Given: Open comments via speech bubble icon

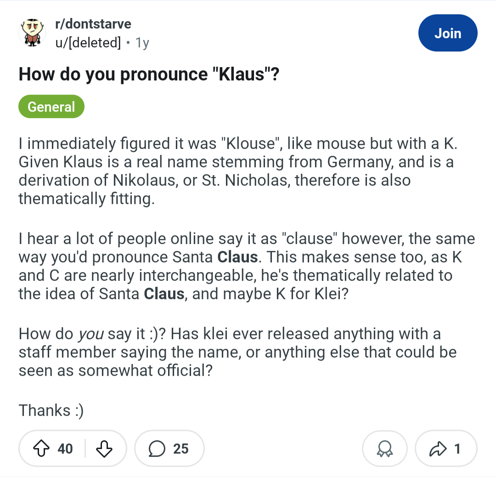Looking at the screenshot, I should tap(158, 449).
